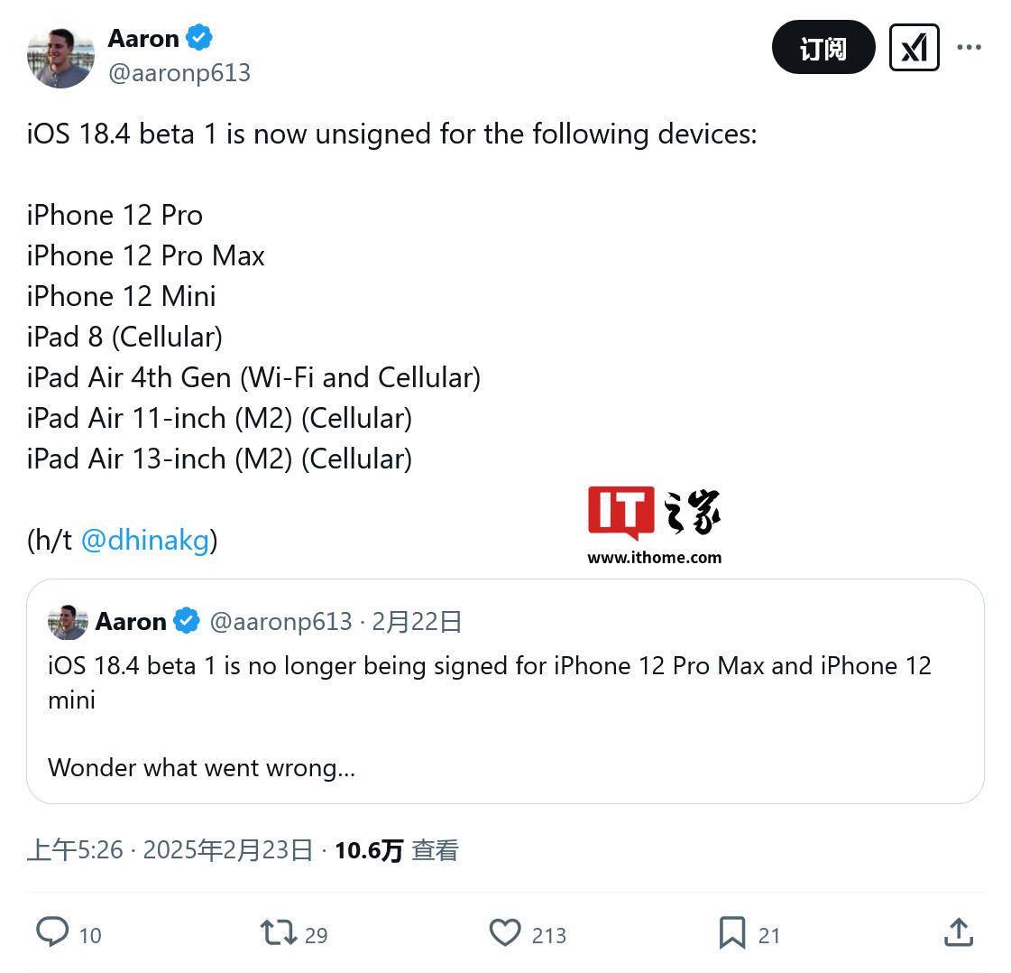Click the 上午5:26 · 2025年2月23日 timestamp
Viewport: 1011px width, 973px height.
170,849
